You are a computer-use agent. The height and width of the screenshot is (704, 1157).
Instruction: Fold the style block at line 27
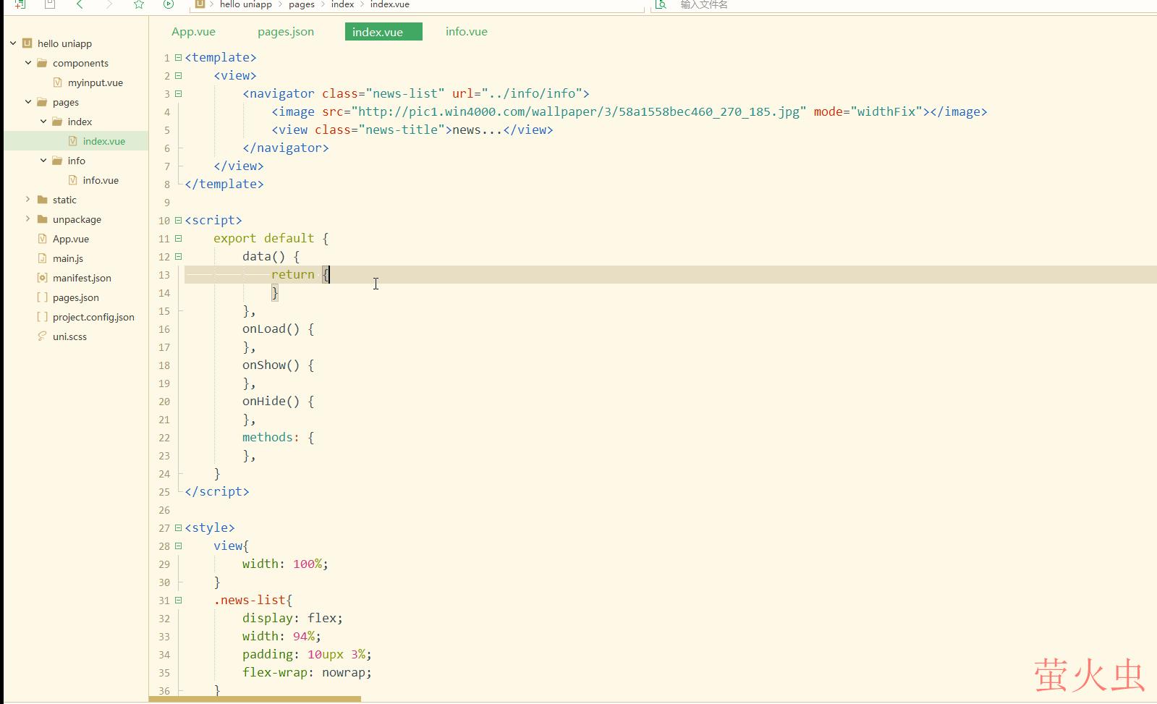(178, 527)
